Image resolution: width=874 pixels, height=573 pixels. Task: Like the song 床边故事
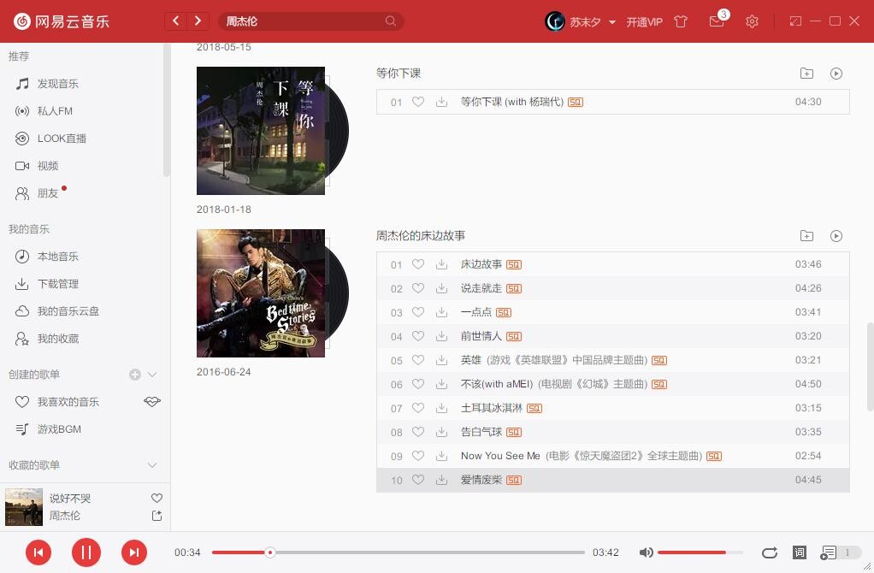coord(418,264)
